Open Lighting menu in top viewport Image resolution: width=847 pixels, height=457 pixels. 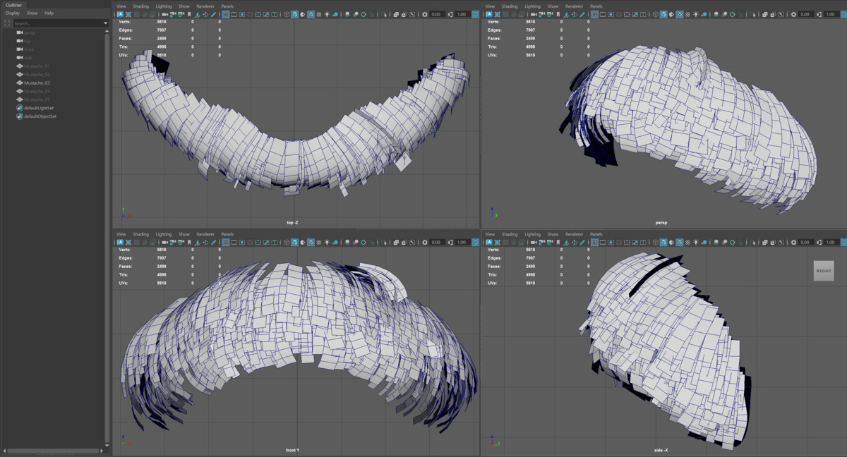(164, 6)
